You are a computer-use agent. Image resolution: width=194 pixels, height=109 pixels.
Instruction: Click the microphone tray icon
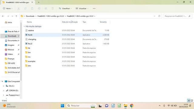[x=164, y=106]
